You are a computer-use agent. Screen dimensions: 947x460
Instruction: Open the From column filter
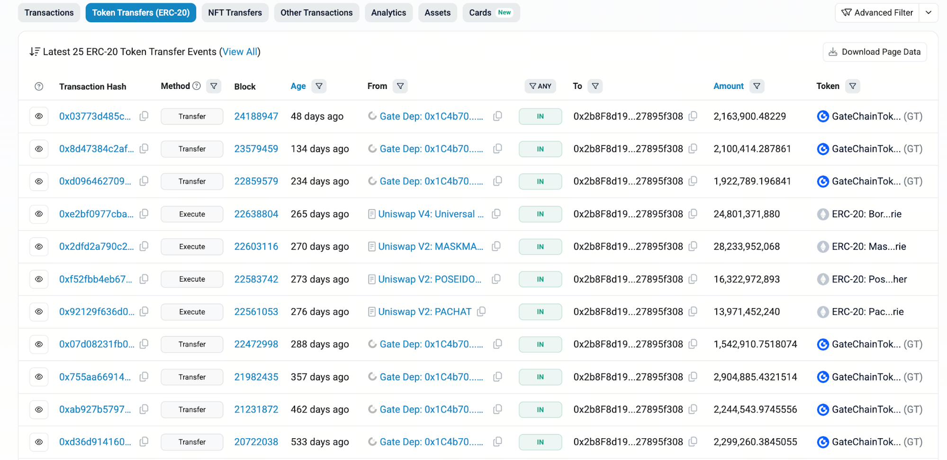point(400,86)
